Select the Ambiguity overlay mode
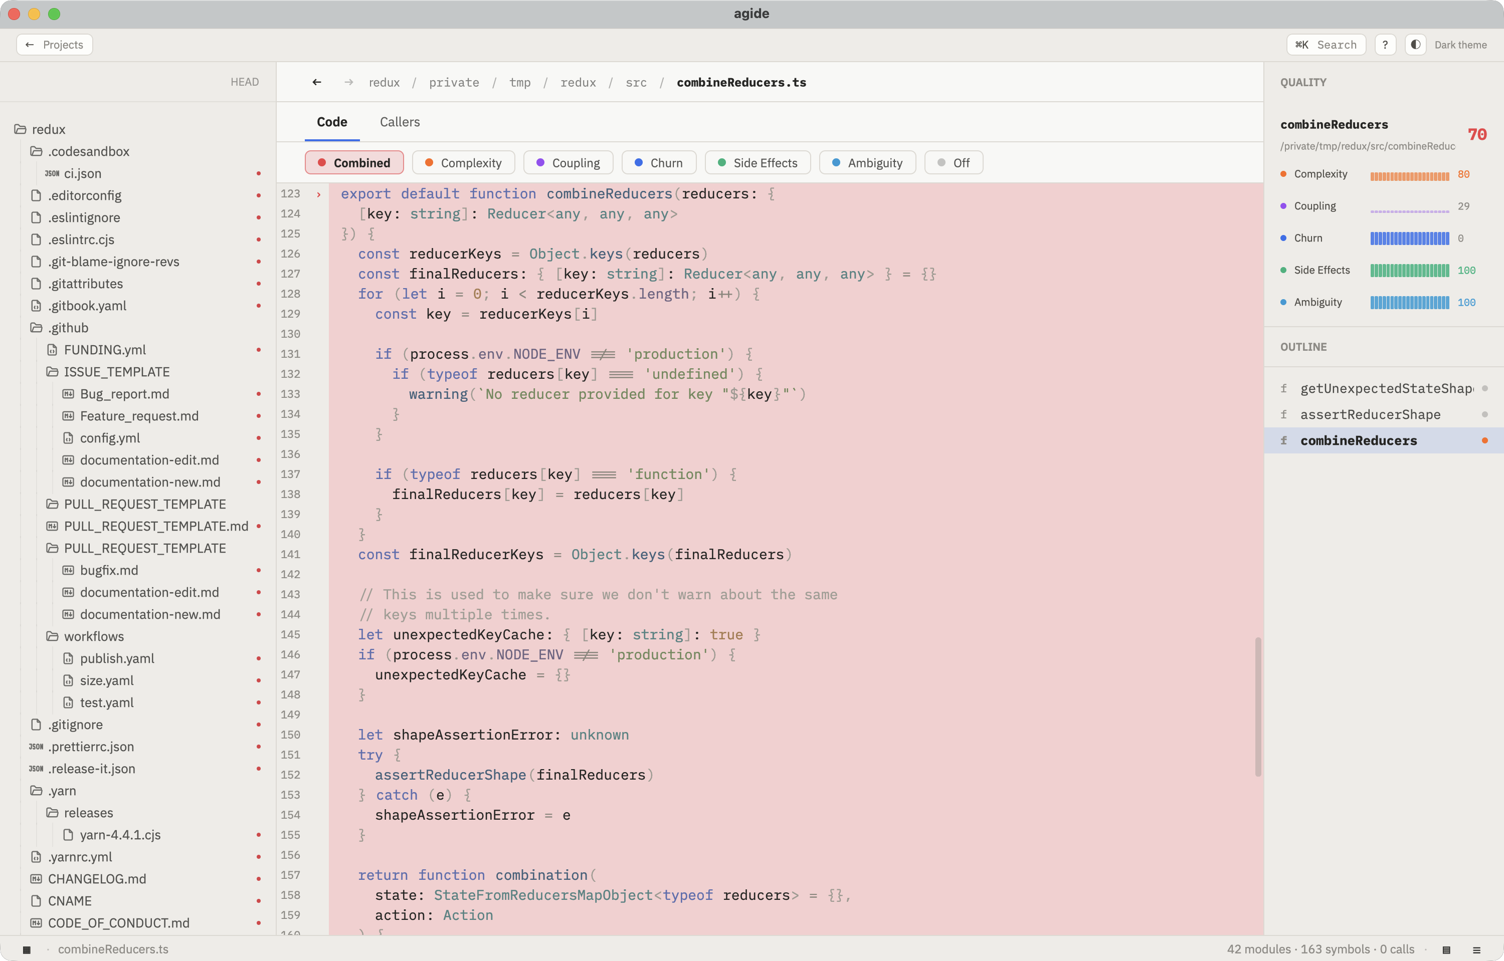Screen dimensions: 1504x961 (867, 162)
